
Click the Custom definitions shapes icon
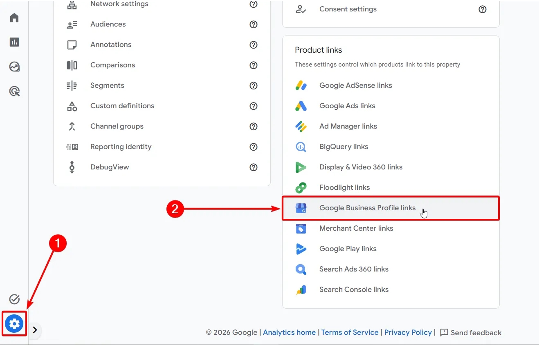[72, 106]
